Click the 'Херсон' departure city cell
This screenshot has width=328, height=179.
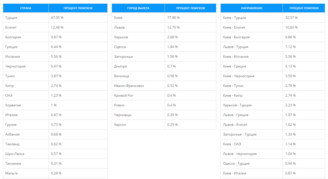pos(120,125)
